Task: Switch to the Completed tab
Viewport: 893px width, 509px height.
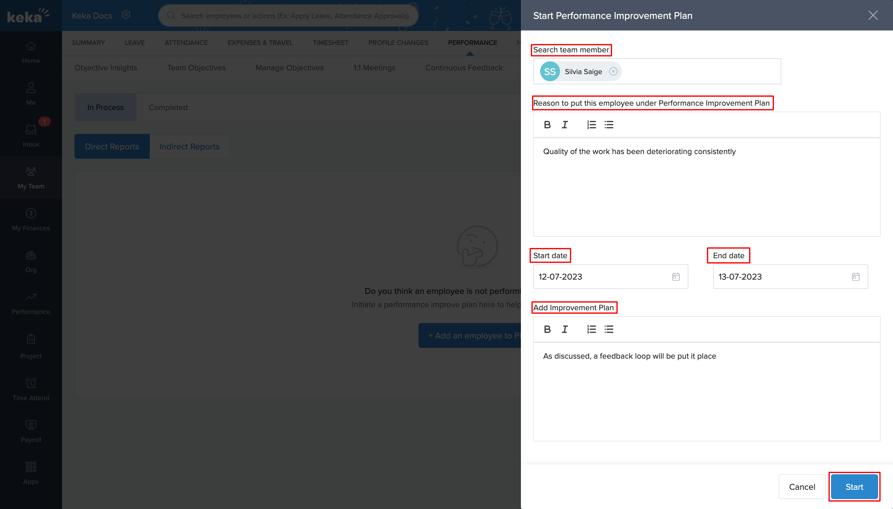Action: click(x=168, y=107)
